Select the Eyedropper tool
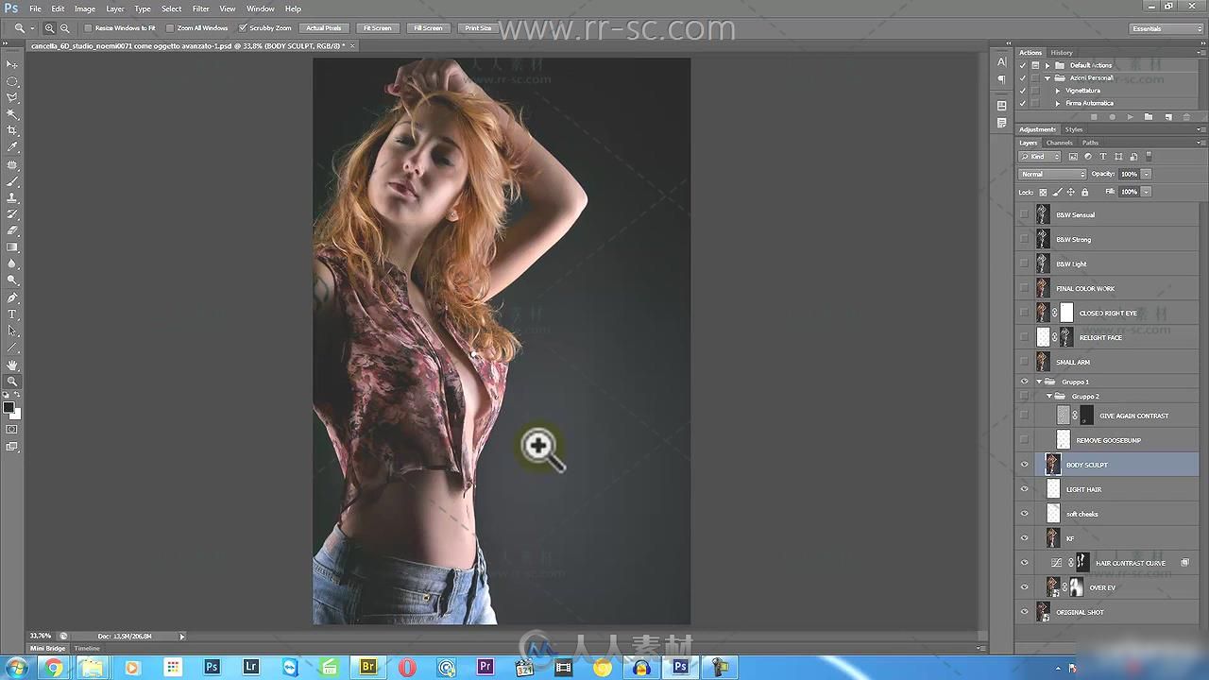This screenshot has height=680, width=1209. click(12, 147)
